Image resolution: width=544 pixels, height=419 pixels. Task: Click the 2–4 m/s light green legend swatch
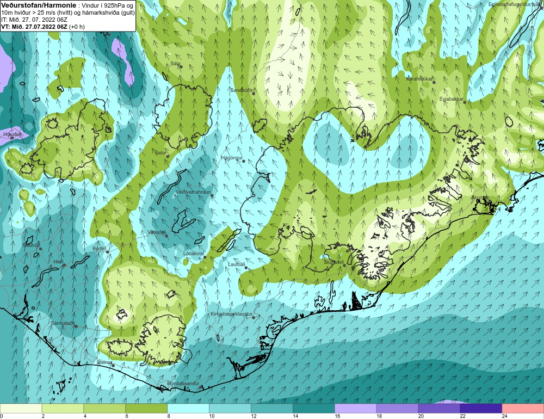pos(63,408)
